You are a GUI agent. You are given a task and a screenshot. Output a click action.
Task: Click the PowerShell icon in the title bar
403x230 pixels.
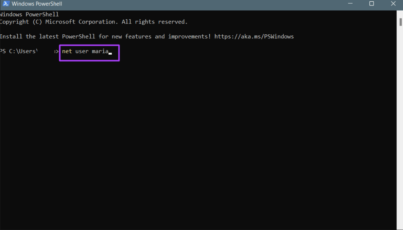6,4
